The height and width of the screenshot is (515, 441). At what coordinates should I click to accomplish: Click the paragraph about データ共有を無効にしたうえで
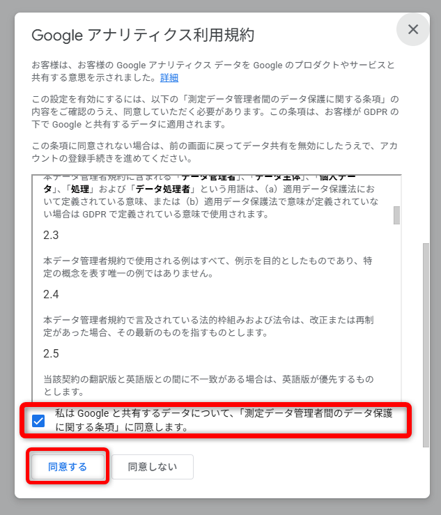(x=215, y=152)
